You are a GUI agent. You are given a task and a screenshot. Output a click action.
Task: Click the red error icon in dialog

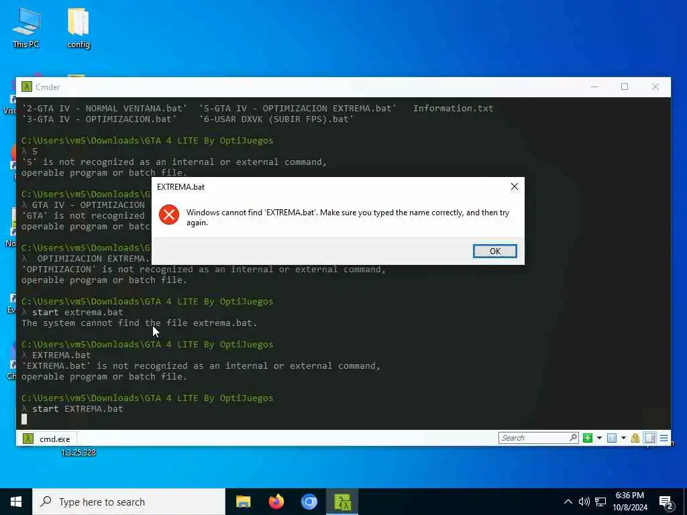[168, 215]
